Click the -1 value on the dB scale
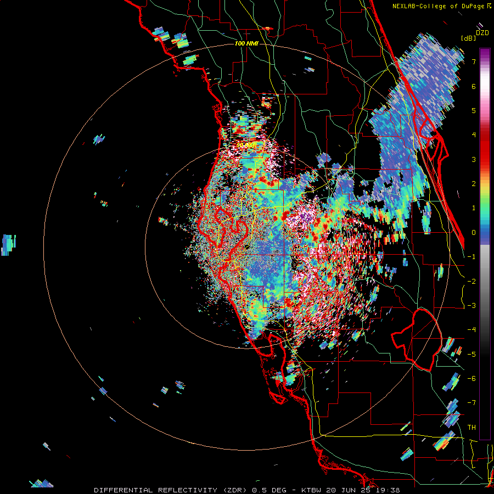 tap(471, 257)
